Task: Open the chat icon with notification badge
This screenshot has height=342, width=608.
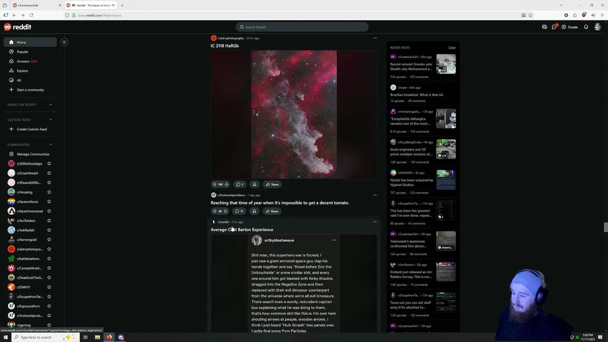Action: (554, 27)
